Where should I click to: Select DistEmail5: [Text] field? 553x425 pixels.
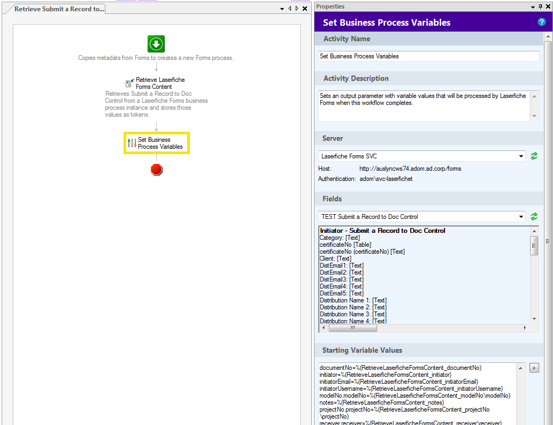coord(341,293)
